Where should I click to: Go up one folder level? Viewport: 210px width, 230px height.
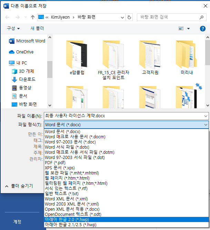pyautogui.click(x=33, y=17)
